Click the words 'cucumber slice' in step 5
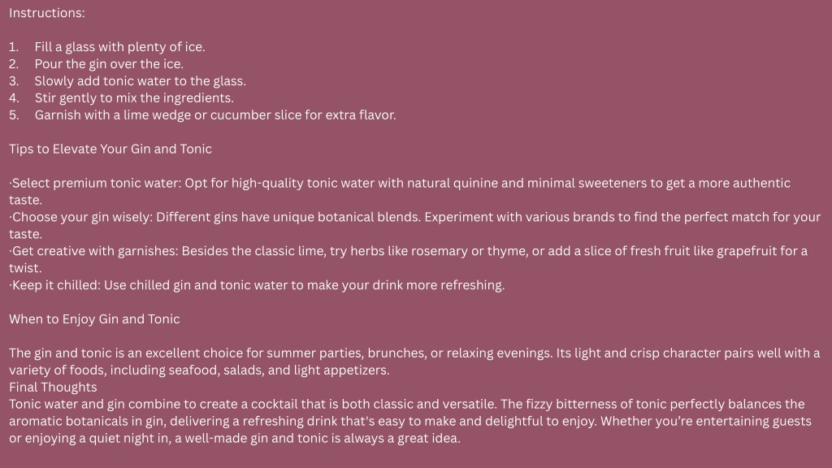The image size is (832, 468). 256,115
